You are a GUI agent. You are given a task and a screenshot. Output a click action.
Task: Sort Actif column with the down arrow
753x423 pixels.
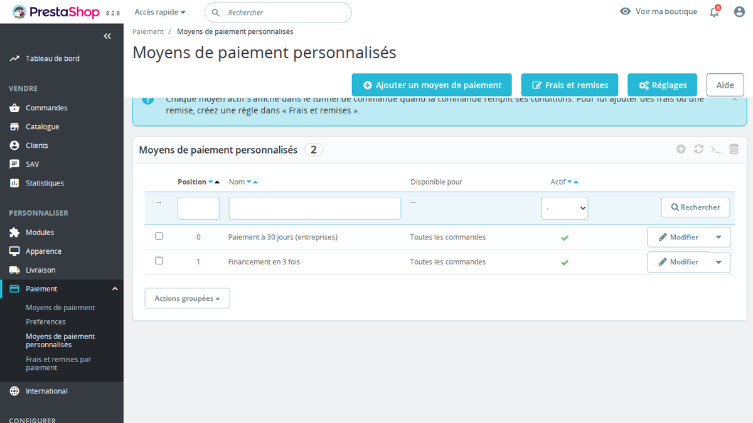pyautogui.click(x=569, y=182)
